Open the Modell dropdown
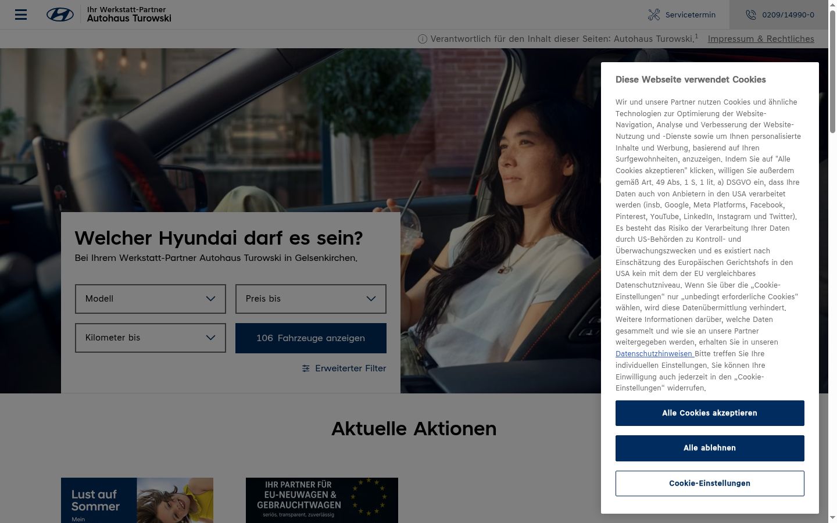The width and height of the screenshot is (837, 523). [x=151, y=299]
